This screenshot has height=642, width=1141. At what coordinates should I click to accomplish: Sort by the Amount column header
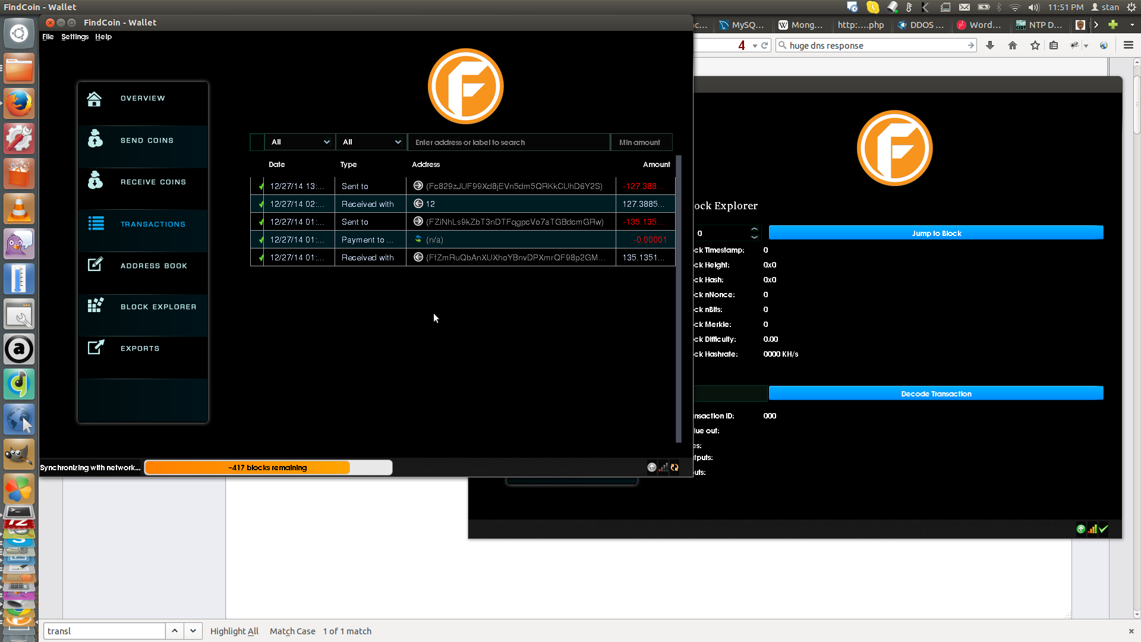point(656,165)
